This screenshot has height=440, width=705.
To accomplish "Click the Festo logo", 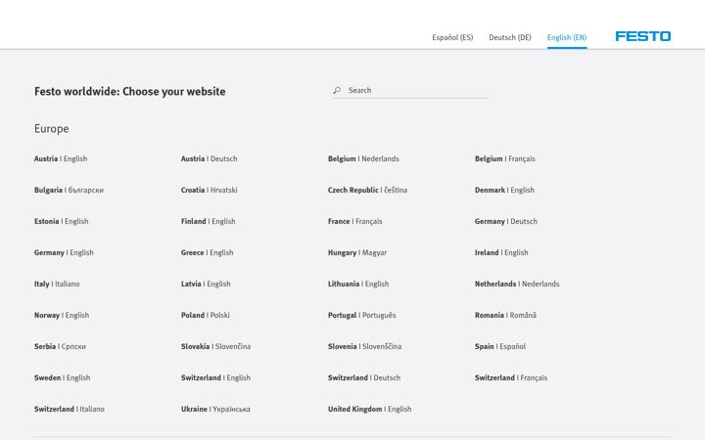I will [x=643, y=36].
